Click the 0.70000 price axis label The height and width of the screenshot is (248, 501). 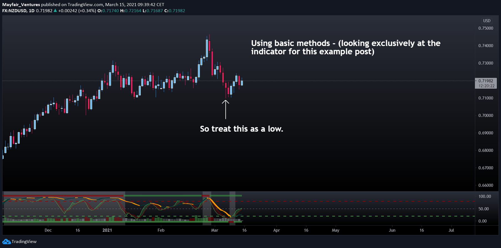pyautogui.click(x=486, y=116)
